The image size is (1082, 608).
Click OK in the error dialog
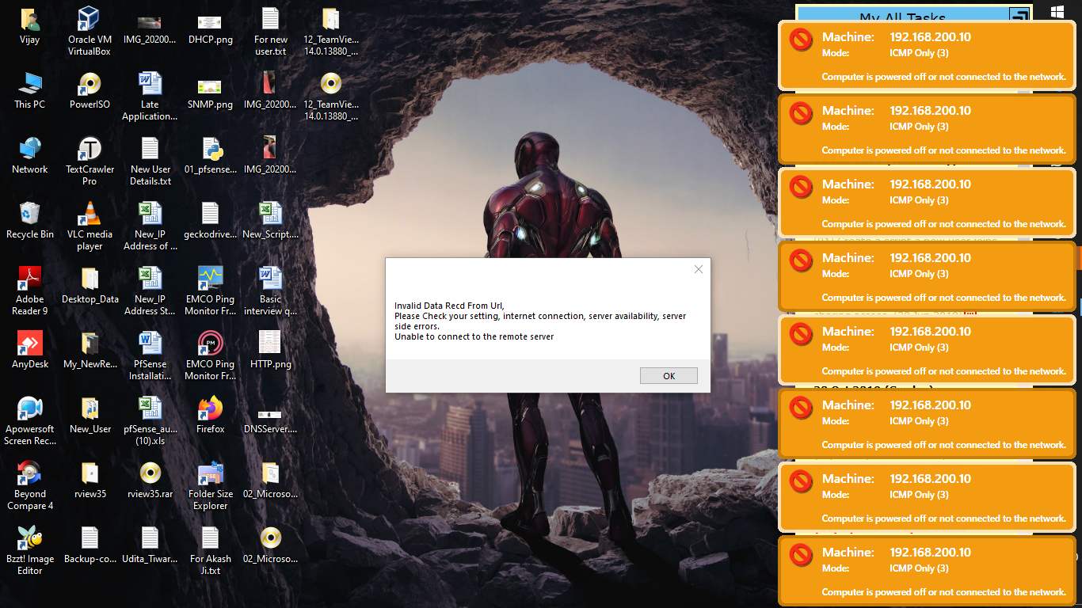(x=669, y=376)
